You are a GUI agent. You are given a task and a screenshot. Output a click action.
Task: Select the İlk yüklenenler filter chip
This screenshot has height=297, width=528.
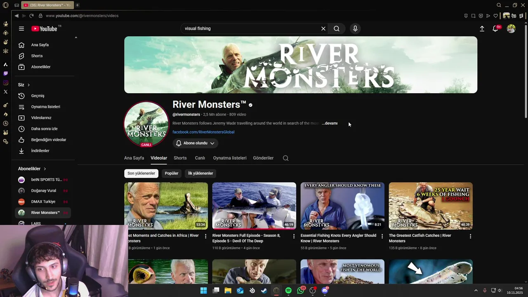(x=200, y=173)
